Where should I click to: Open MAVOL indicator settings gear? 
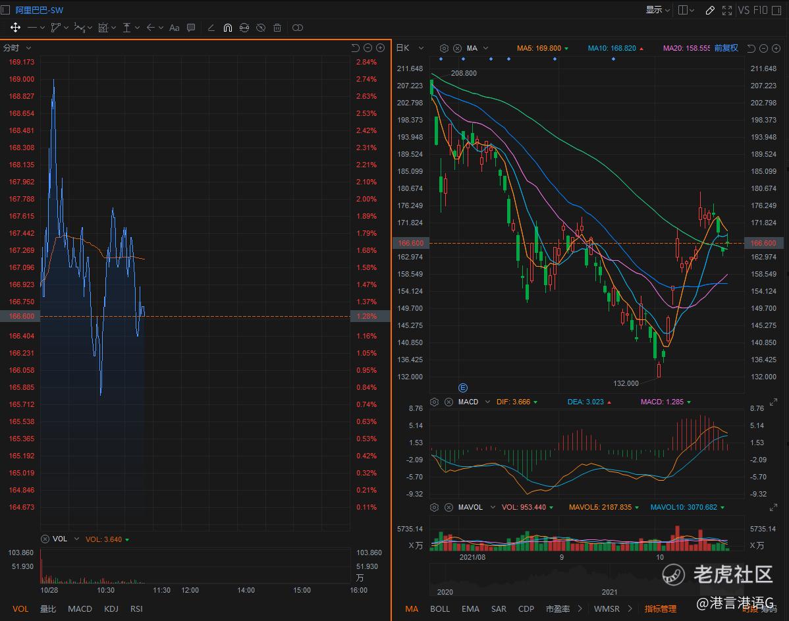tap(434, 507)
